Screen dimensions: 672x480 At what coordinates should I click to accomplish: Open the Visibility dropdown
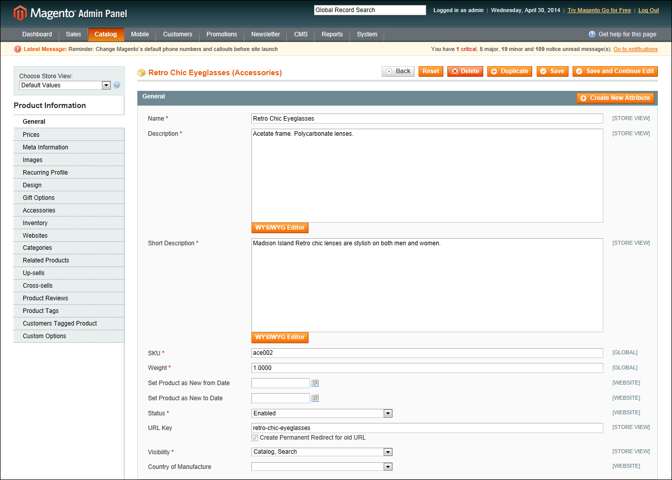click(322, 452)
